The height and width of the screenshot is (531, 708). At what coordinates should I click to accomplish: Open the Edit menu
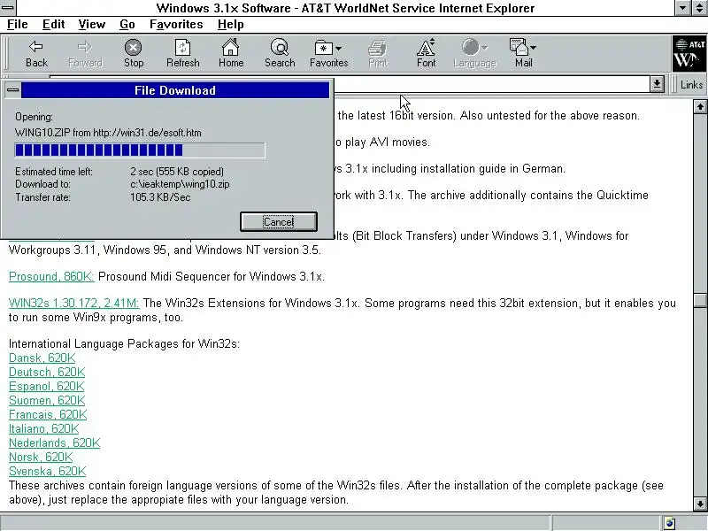[53, 25]
